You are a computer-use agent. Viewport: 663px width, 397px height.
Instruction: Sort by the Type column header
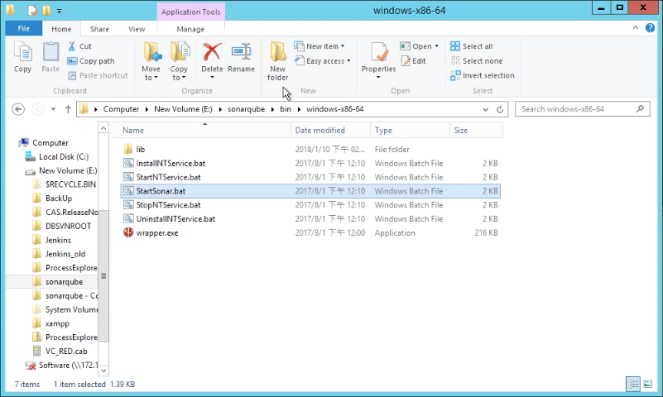click(x=410, y=130)
